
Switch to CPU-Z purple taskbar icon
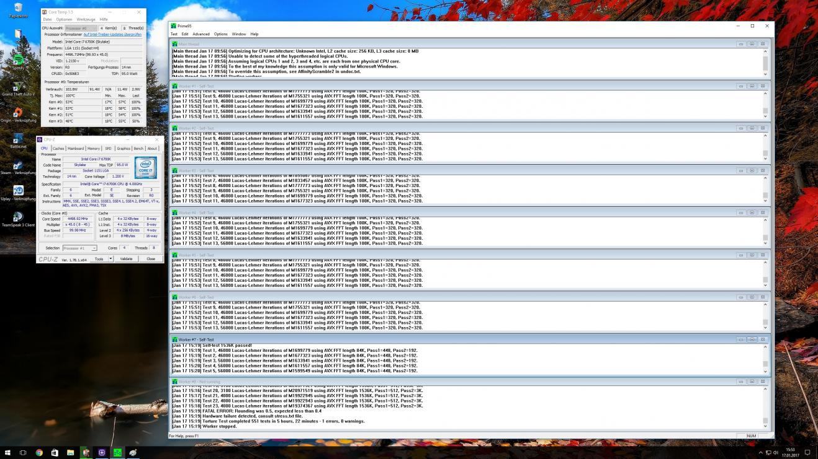point(102,452)
